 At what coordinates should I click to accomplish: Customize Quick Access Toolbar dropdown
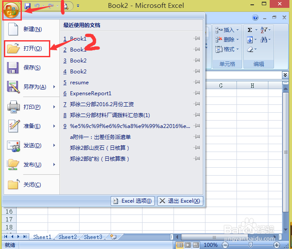(x=78, y=6)
